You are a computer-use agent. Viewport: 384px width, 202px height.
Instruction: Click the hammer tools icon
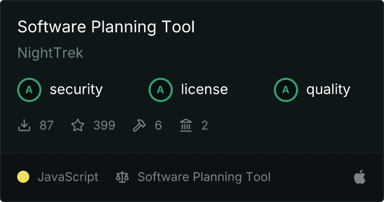[139, 125]
